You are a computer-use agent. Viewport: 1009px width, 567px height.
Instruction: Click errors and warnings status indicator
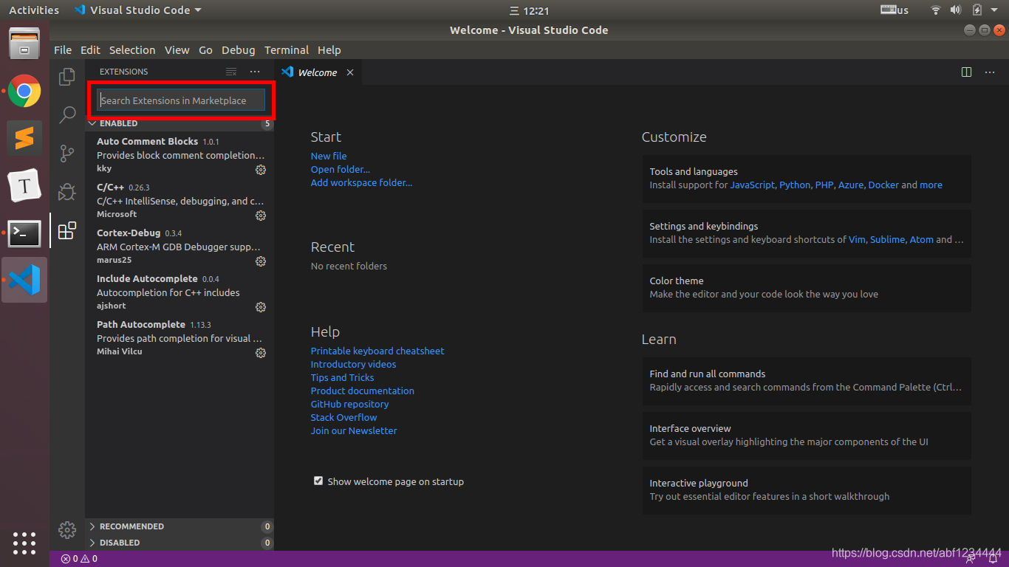[x=79, y=559]
